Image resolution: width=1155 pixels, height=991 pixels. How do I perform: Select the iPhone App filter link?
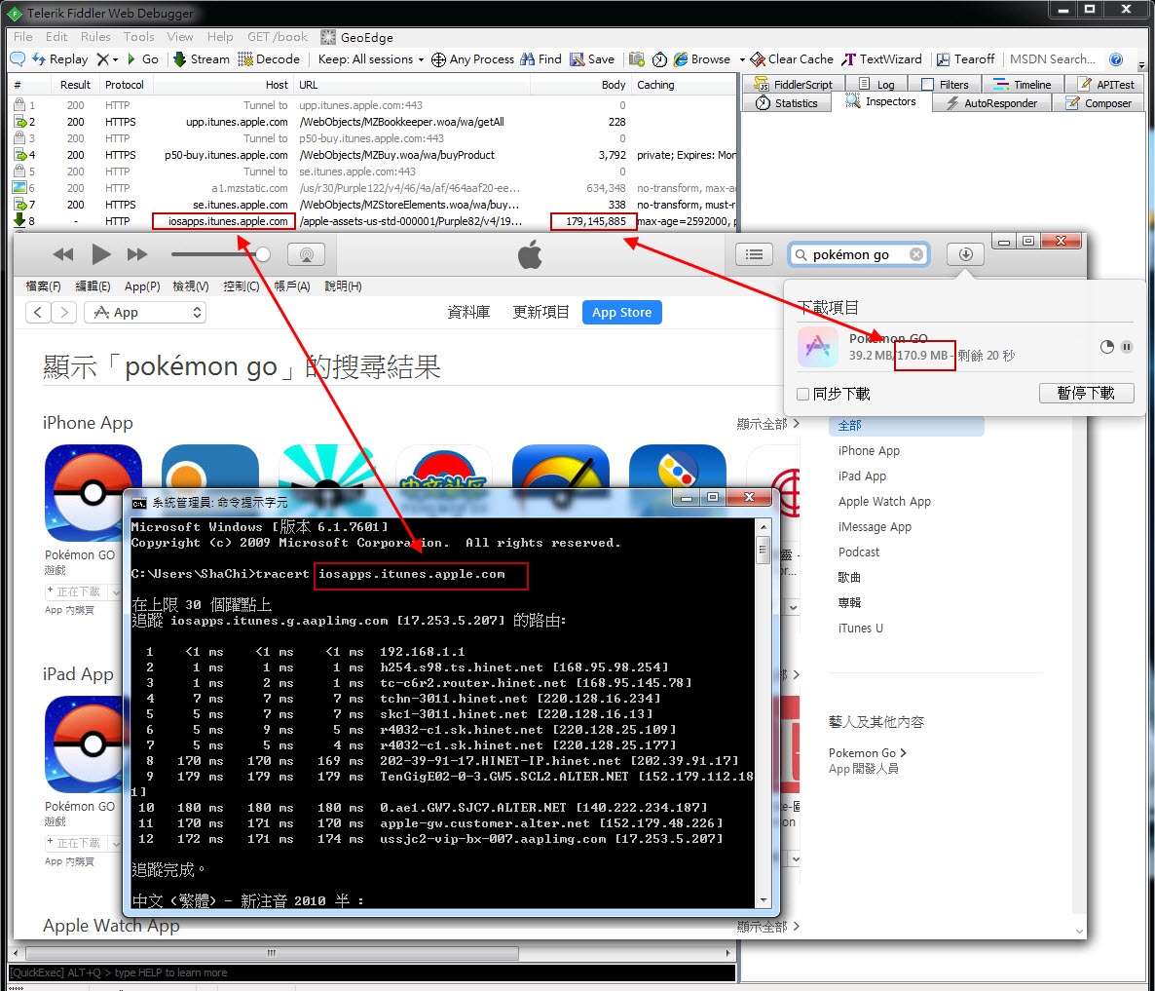coord(869,451)
